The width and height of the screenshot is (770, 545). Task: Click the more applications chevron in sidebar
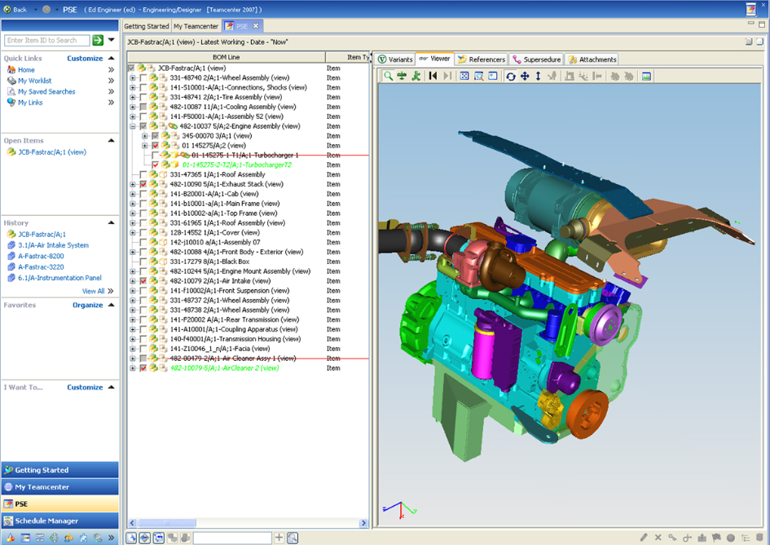coord(112,538)
